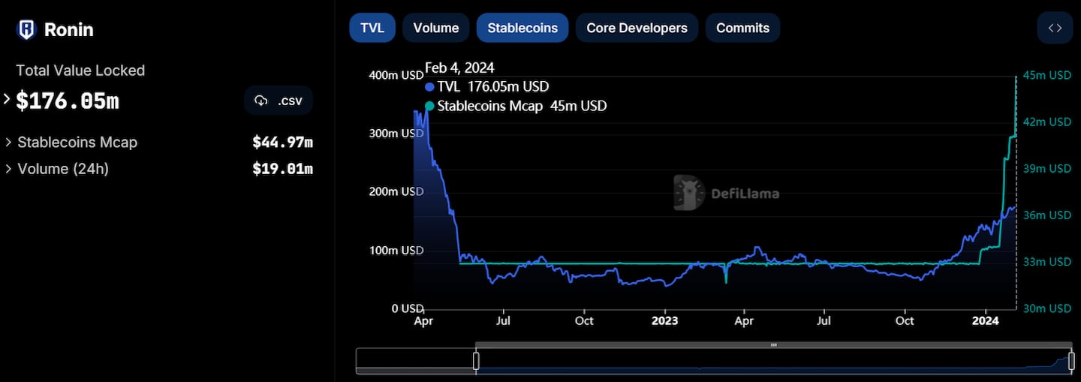Click the Ronin shield logo icon
This screenshot has width=1081, height=382.
(26, 30)
